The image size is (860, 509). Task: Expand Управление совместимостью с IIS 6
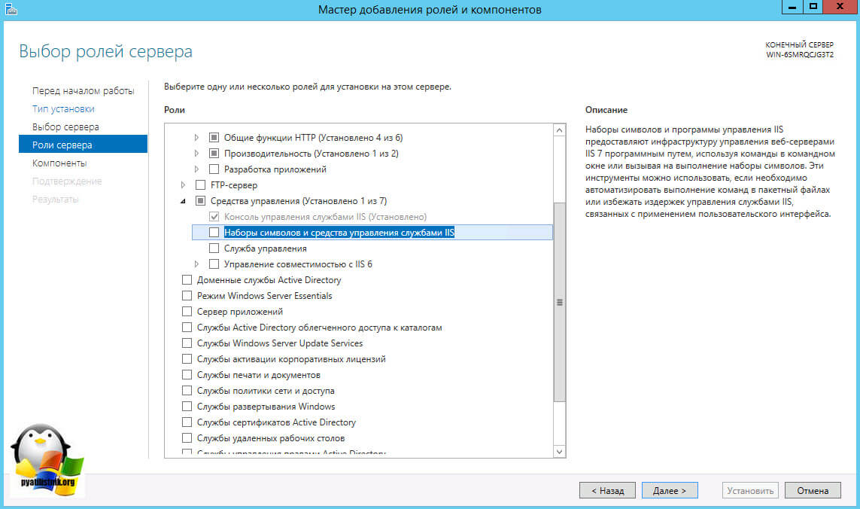click(x=196, y=264)
